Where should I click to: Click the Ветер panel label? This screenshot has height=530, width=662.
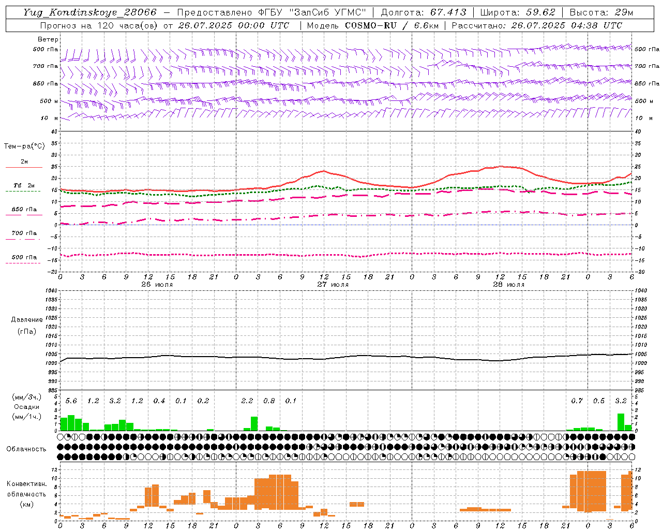click(x=48, y=39)
